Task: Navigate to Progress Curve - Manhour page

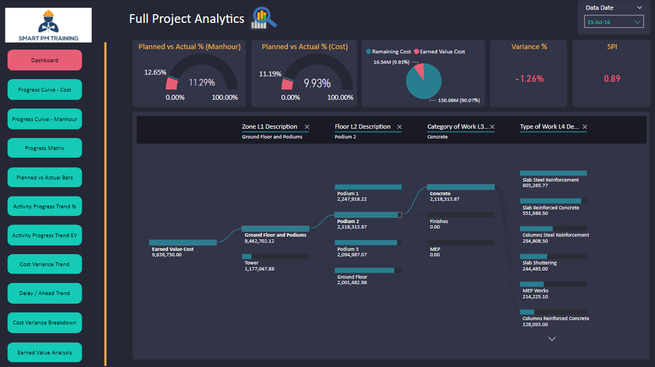Action: click(x=44, y=119)
